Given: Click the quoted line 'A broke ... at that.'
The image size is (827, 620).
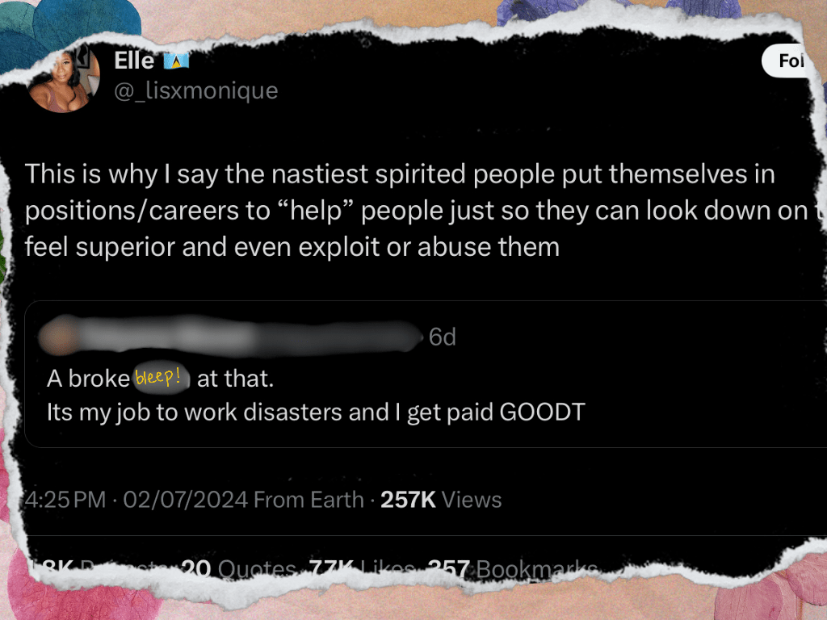Looking at the screenshot, I should coord(161,379).
